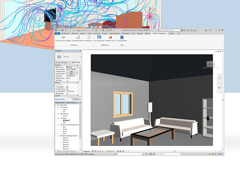Click the 3D View house type icon in Properties
Screen dimensions: 240x177
pyautogui.click(x=59, y=57)
